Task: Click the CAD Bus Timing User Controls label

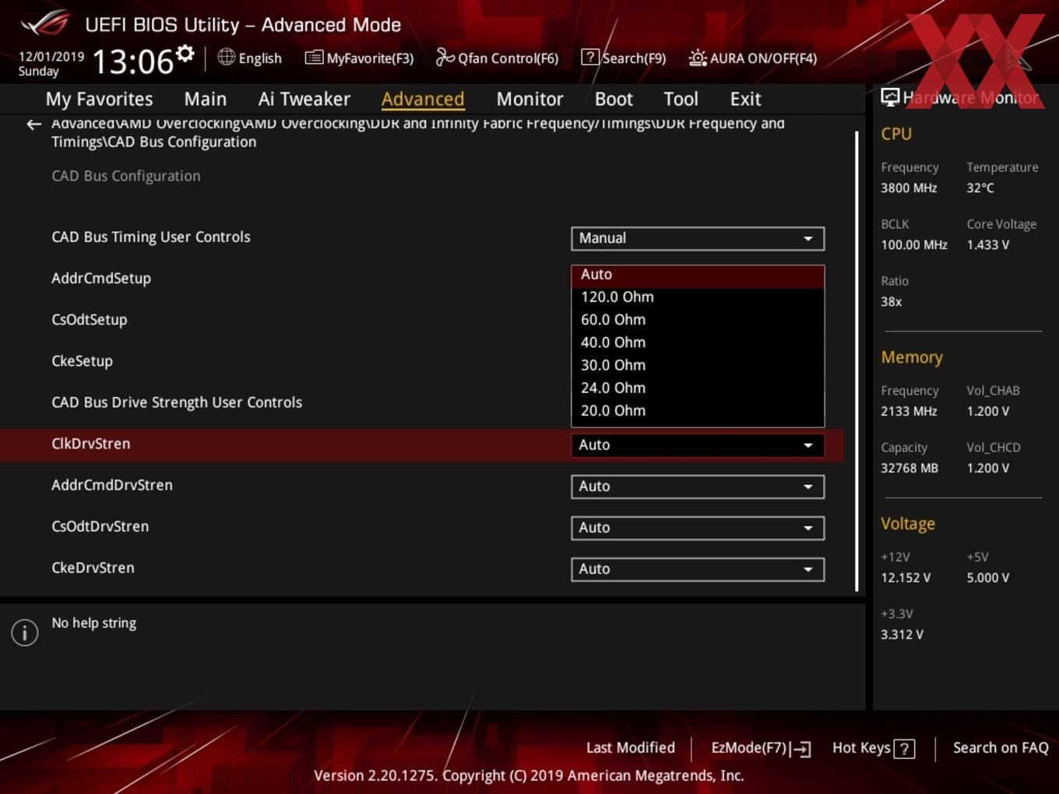Action: tap(151, 237)
